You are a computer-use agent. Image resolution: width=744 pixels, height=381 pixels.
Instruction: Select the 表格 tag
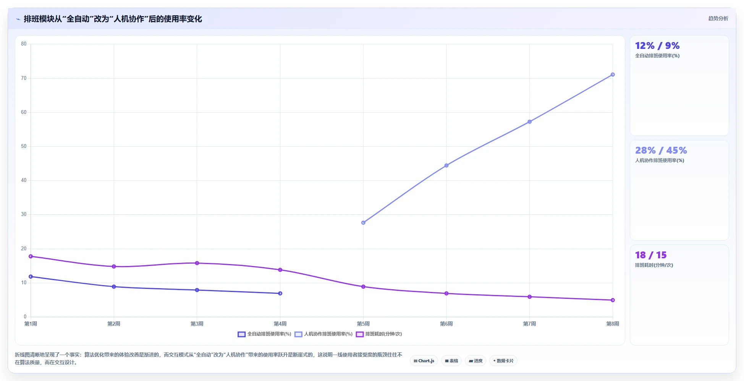451,361
